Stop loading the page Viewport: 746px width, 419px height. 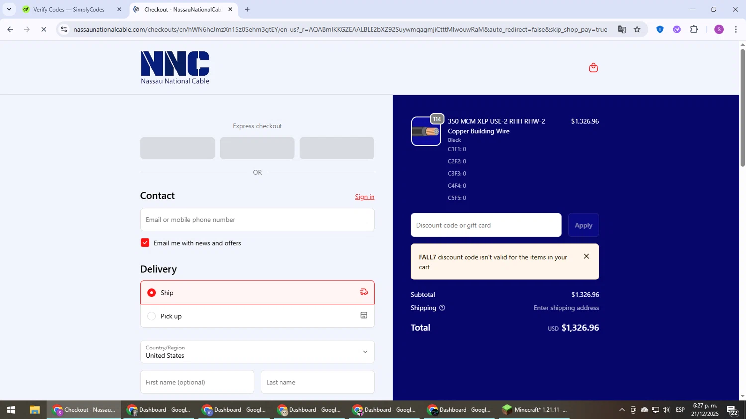point(44,29)
